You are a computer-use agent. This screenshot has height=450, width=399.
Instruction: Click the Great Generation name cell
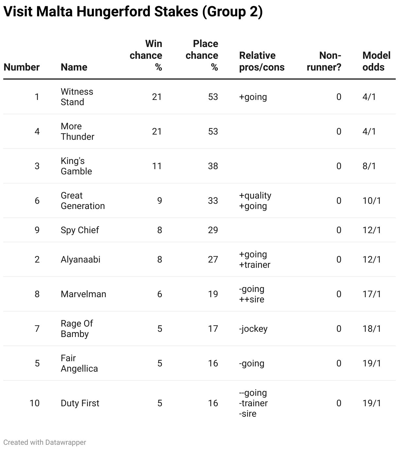point(83,201)
